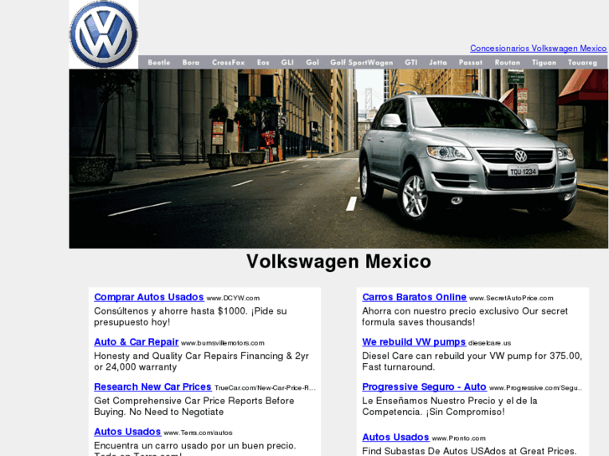The width and height of the screenshot is (609, 456).
Task: Click dieselcare.us URL text
Action: (489, 343)
